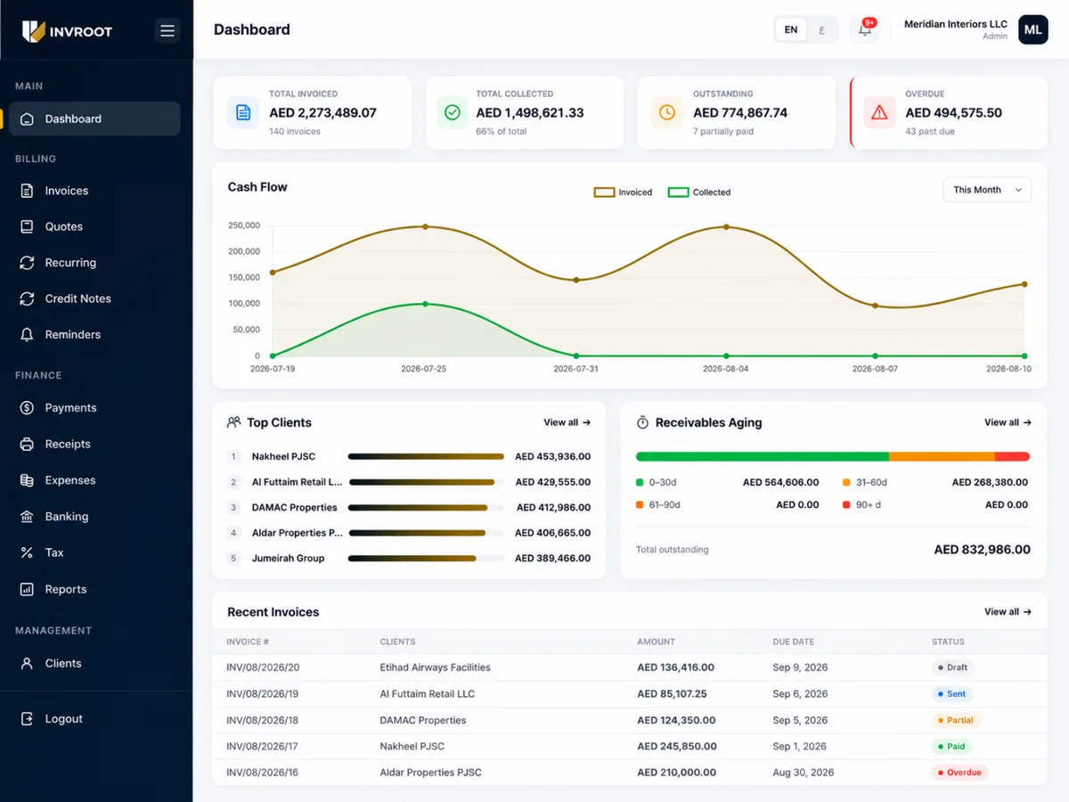Click the Clients person icon

(x=27, y=663)
